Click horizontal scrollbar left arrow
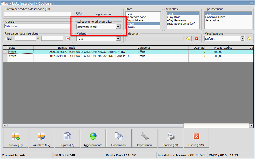The width and height of the screenshot is (255, 159). click(x=5, y=125)
